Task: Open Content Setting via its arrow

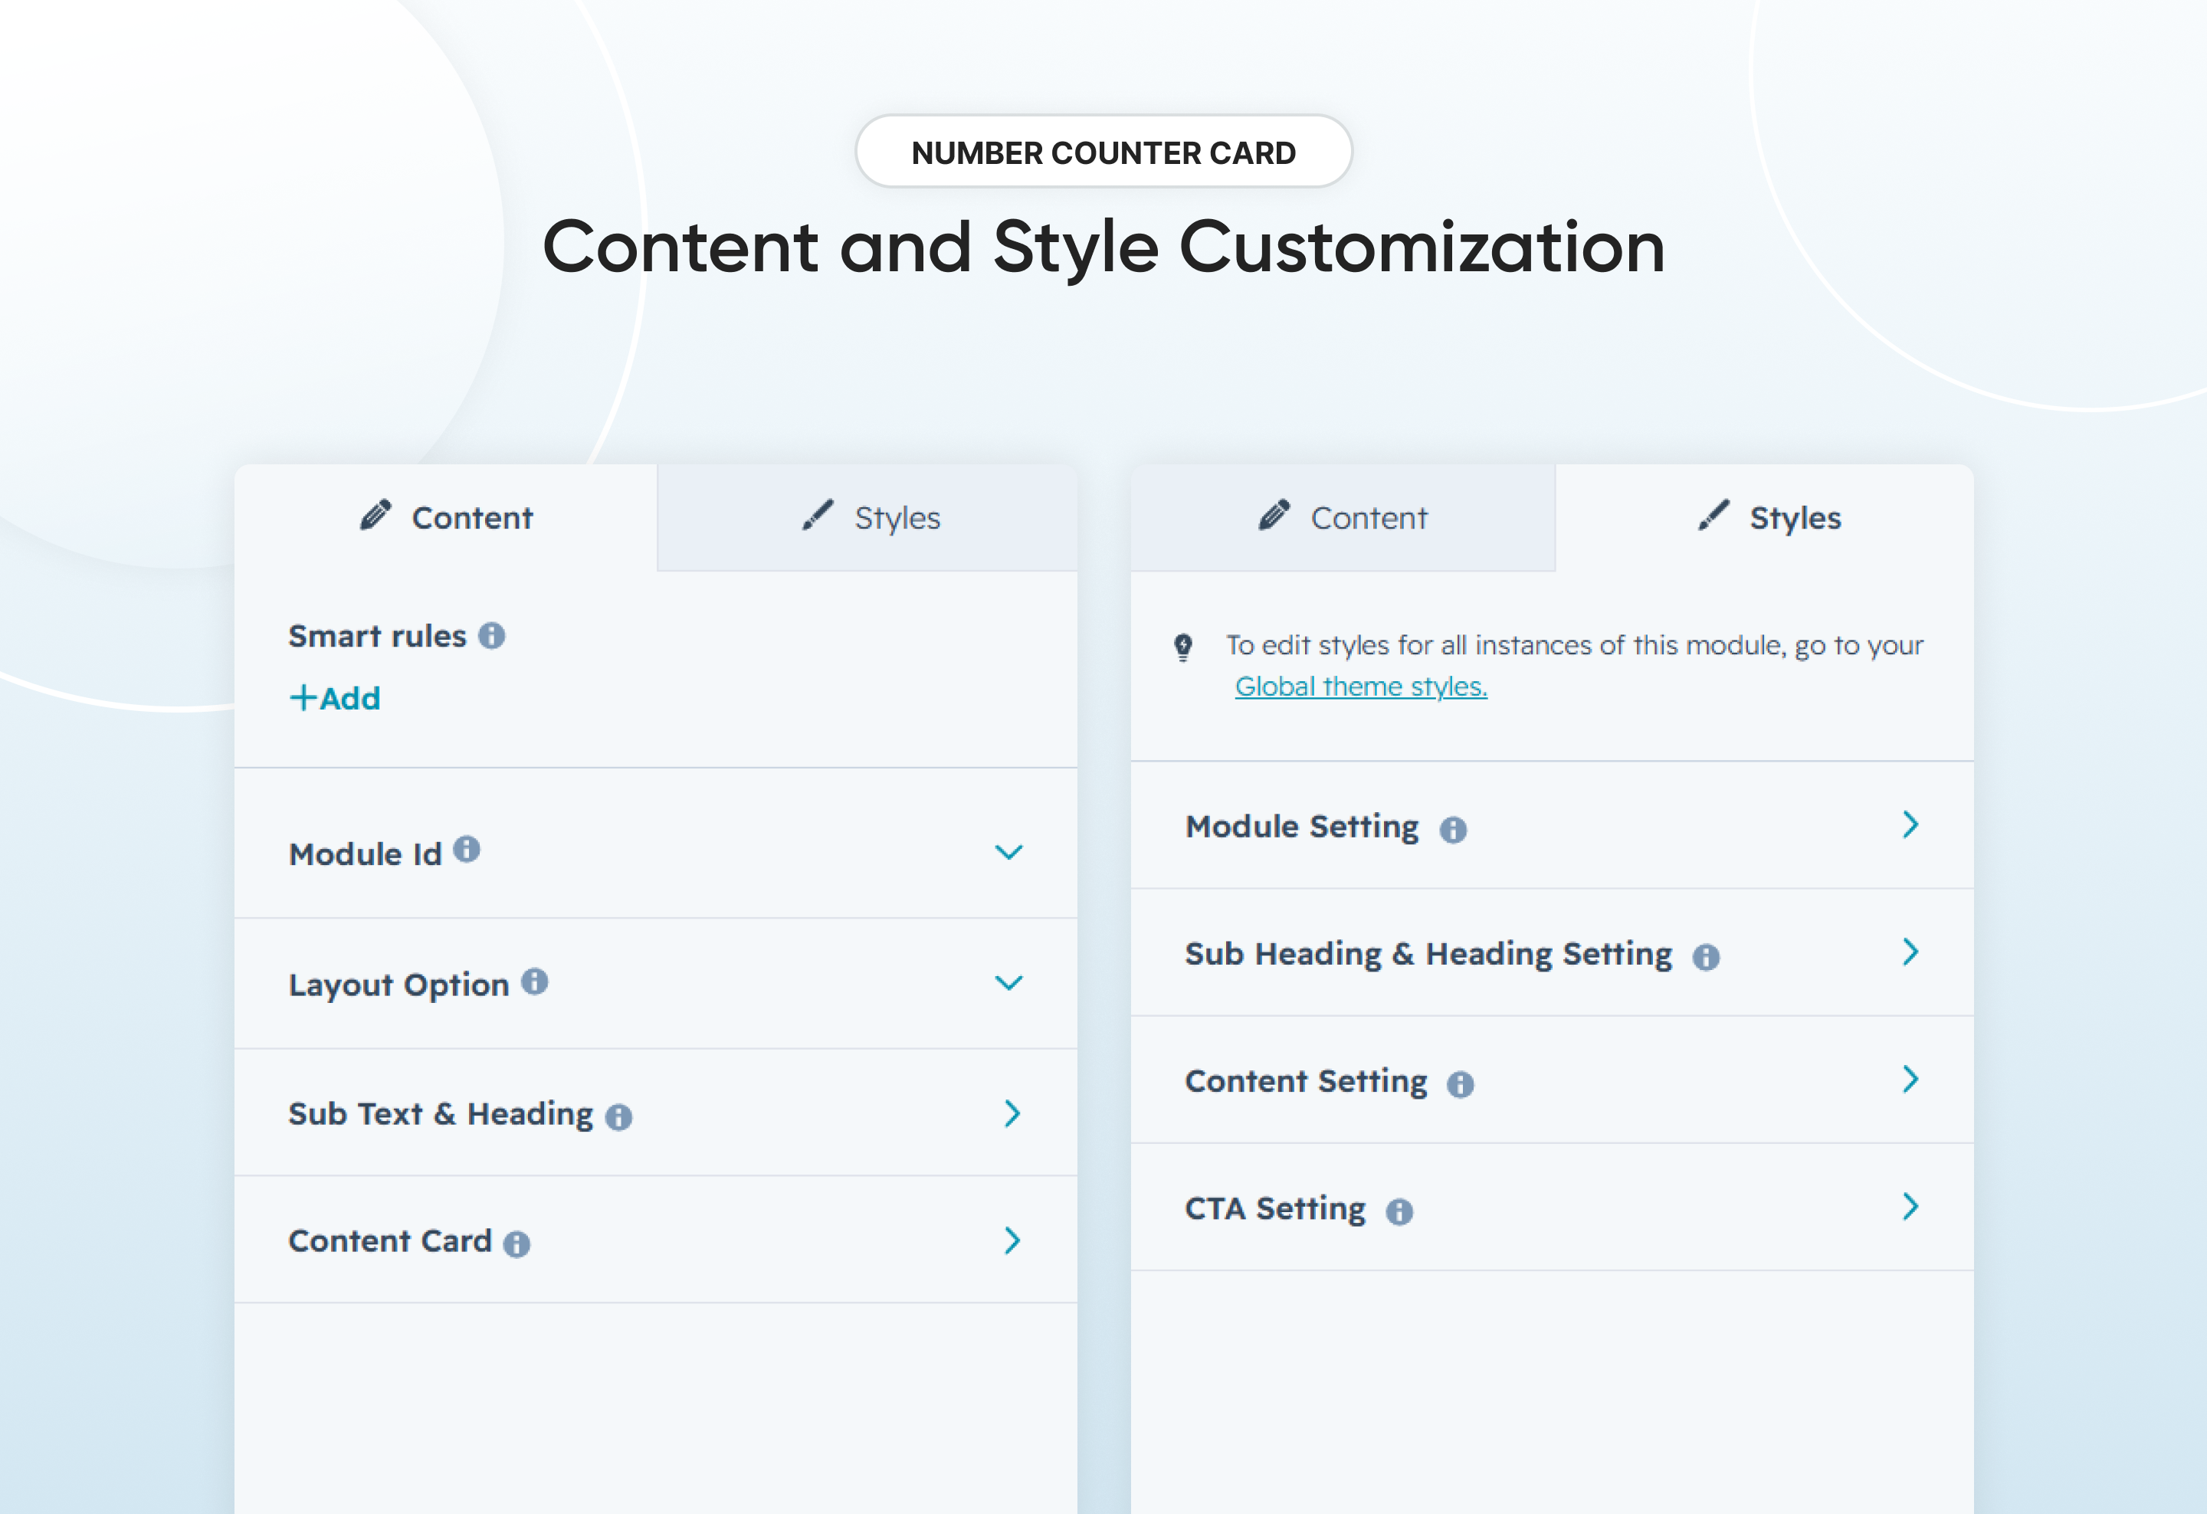Action: pos(1910,1080)
